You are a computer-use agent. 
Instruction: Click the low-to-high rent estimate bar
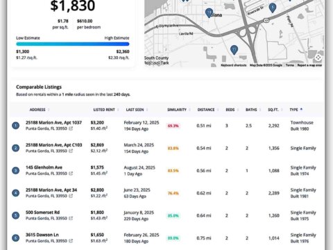coord(73,44)
